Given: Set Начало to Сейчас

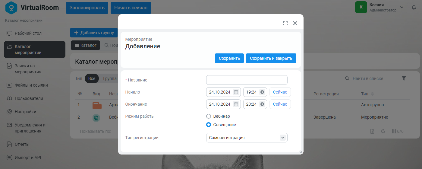Looking at the screenshot, I should point(280,92).
